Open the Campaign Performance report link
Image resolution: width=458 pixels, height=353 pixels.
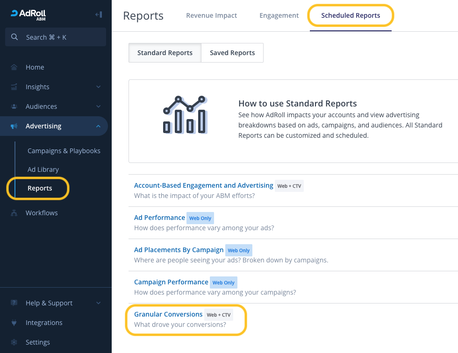[171, 282]
